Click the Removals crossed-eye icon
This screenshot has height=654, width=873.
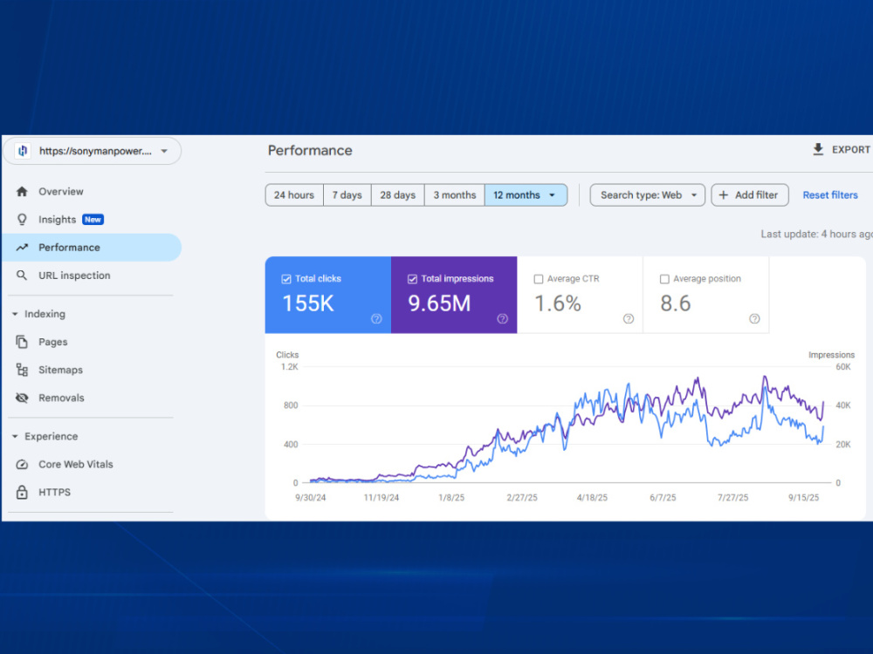[22, 398]
